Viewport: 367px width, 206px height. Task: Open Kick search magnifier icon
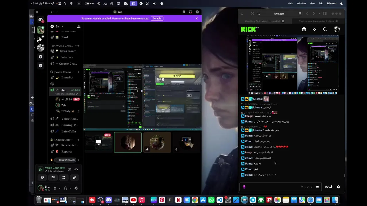click(325, 29)
